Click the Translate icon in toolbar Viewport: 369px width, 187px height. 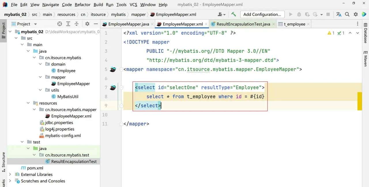pyautogui.click(x=339, y=14)
